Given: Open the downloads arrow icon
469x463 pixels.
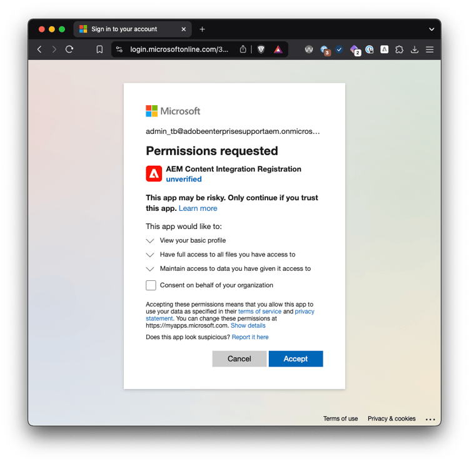Looking at the screenshot, I should 415,49.
